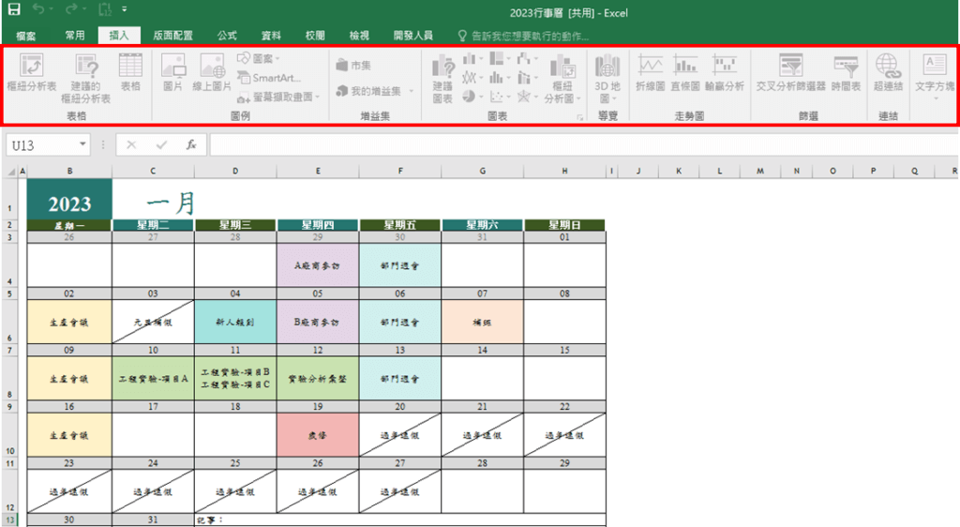Click the 樞紐分析表 PivotTable icon
This screenshot has width=960, height=527.
tap(32, 71)
